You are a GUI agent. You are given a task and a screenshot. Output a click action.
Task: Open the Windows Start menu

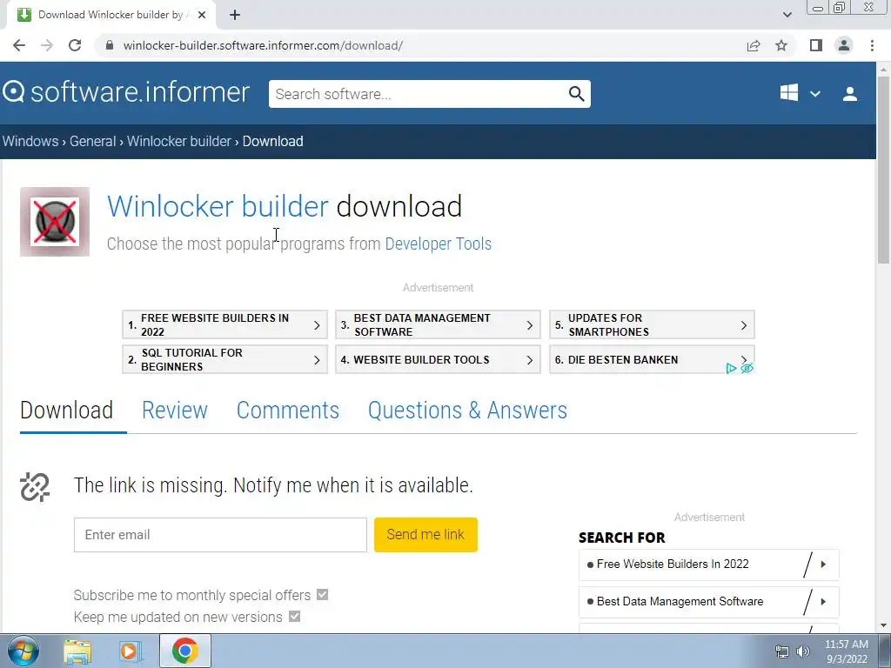(x=23, y=651)
